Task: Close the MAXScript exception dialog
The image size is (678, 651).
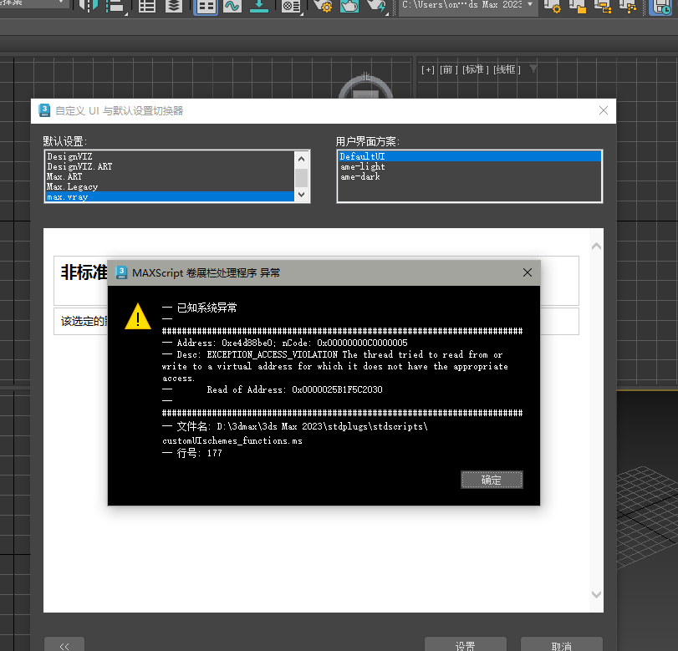Action: coord(527,272)
